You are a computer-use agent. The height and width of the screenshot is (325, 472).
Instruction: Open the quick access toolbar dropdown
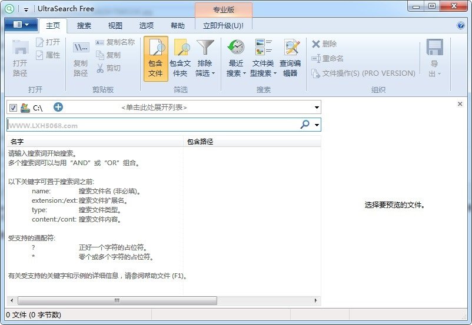click(x=26, y=9)
